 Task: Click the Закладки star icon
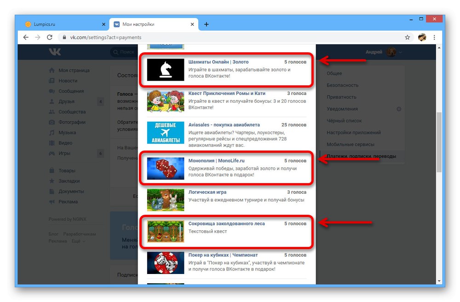pyautogui.click(x=52, y=181)
